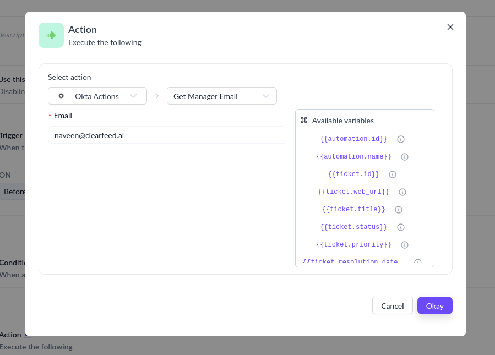
Task: Click the Okay button
Action: point(434,305)
